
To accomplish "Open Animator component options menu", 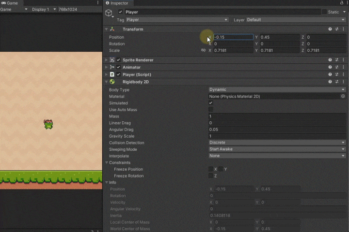I will point(344,67).
